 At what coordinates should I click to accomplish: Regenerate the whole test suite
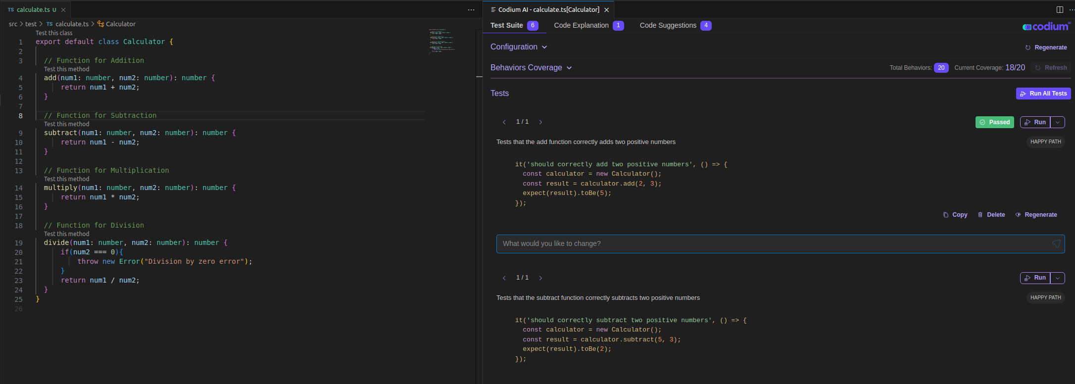(x=1046, y=48)
